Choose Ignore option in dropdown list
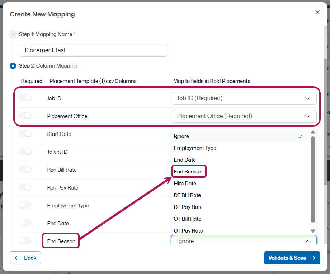The image size is (330, 274). pyautogui.click(x=241, y=136)
